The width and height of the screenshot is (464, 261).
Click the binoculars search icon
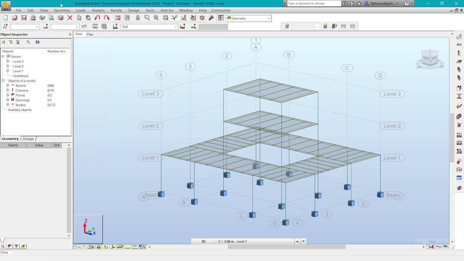point(345,4)
